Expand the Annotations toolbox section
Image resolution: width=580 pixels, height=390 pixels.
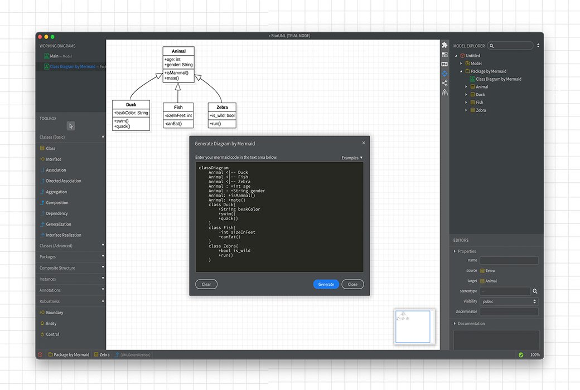coord(103,289)
